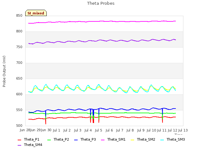Click the Theta_P1 spike near Jun 30
202x151 pixels.
coord(46,121)
